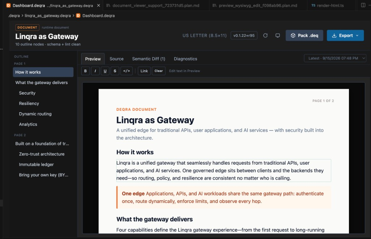Viewport: 371px width, 239px height.
Task: Click the Pack .deq button
Action: [x=304, y=35]
